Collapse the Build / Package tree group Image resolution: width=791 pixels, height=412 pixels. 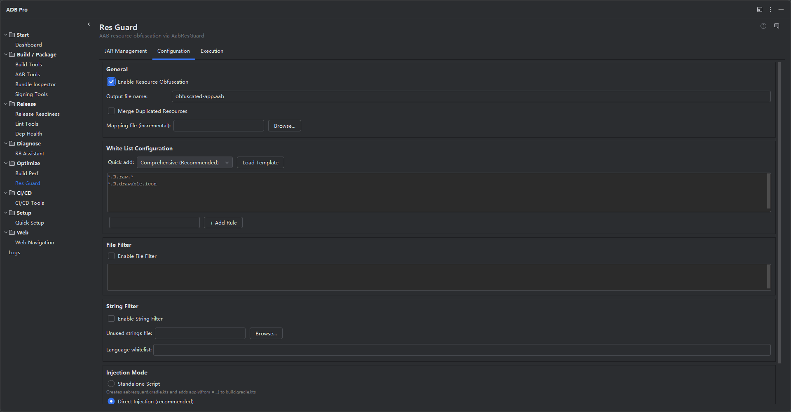coord(6,54)
